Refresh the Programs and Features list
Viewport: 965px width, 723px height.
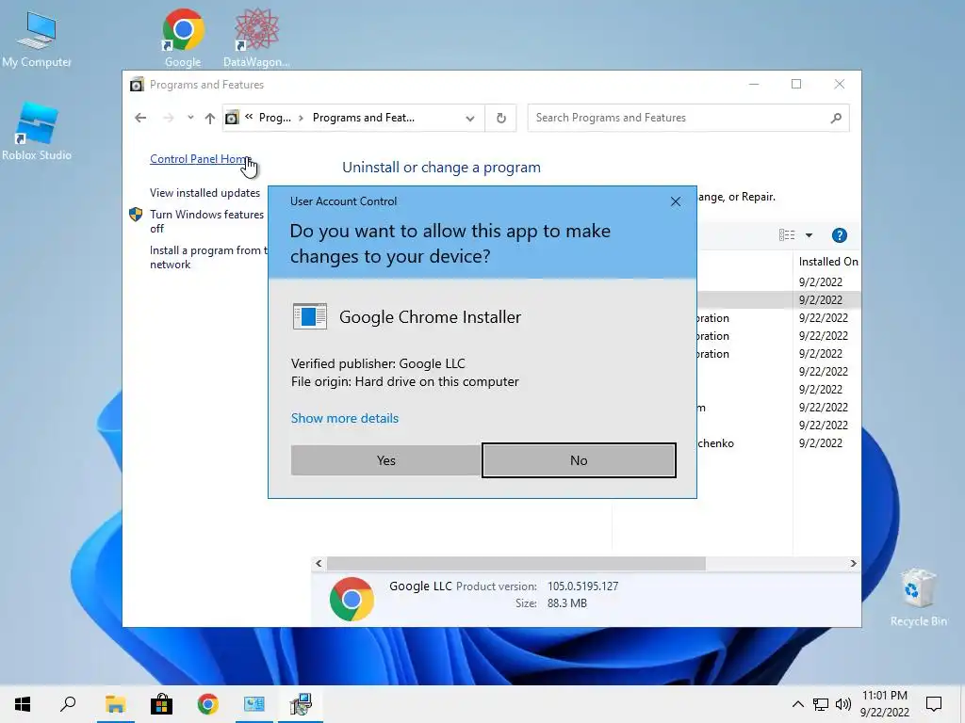pyautogui.click(x=501, y=118)
